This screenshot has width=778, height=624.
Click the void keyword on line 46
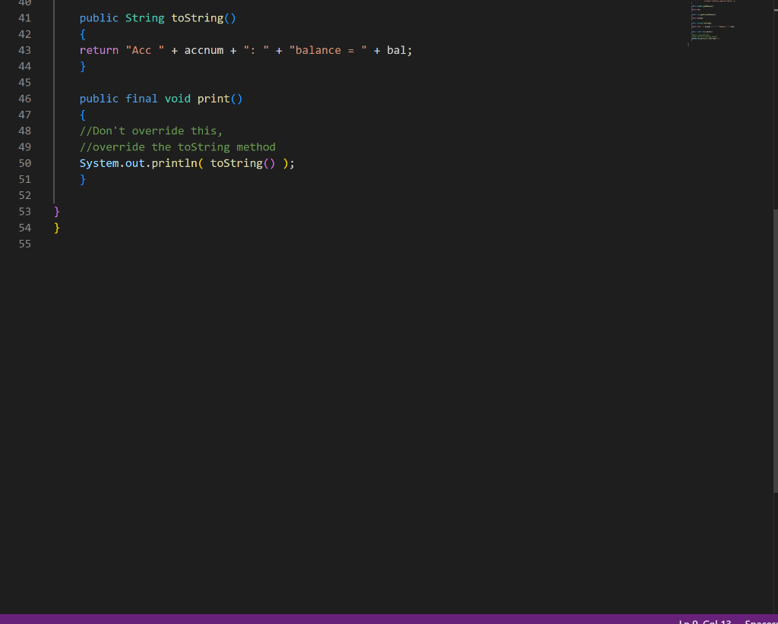[x=177, y=99]
